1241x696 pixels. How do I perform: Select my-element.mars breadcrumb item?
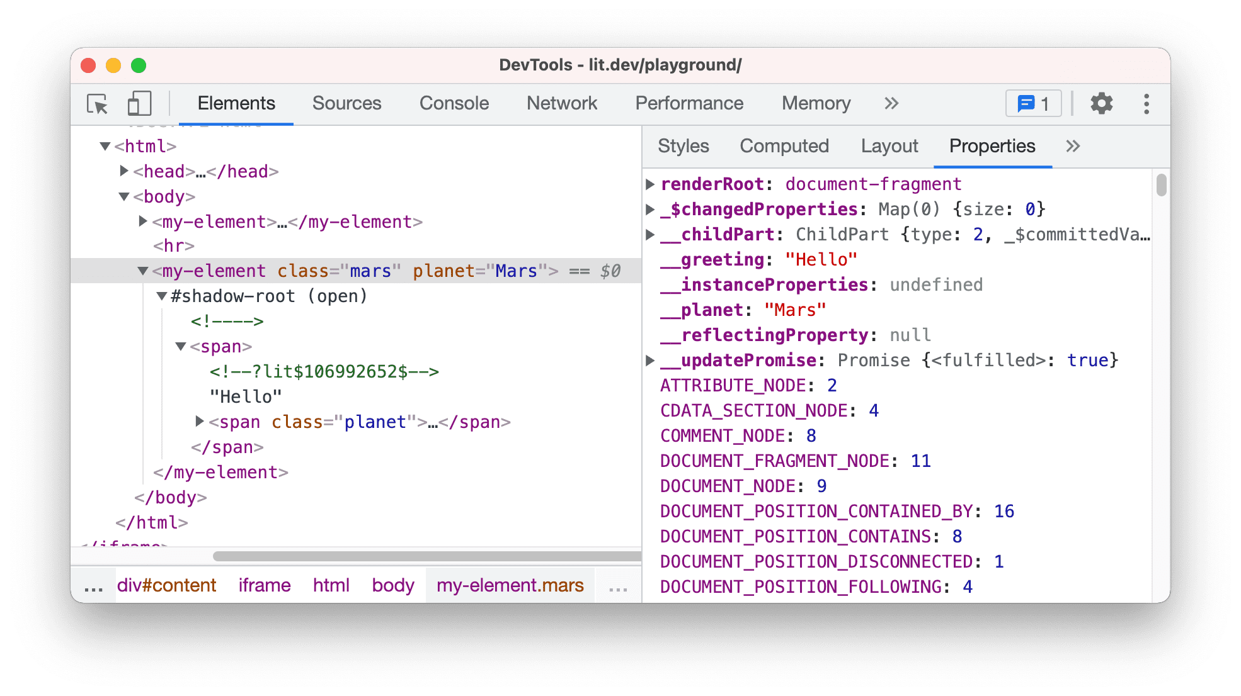(508, 585)
